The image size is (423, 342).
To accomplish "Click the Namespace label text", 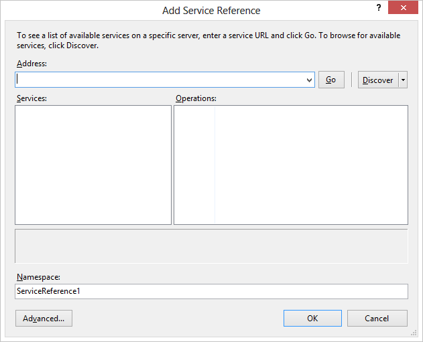I will (38, 277).
